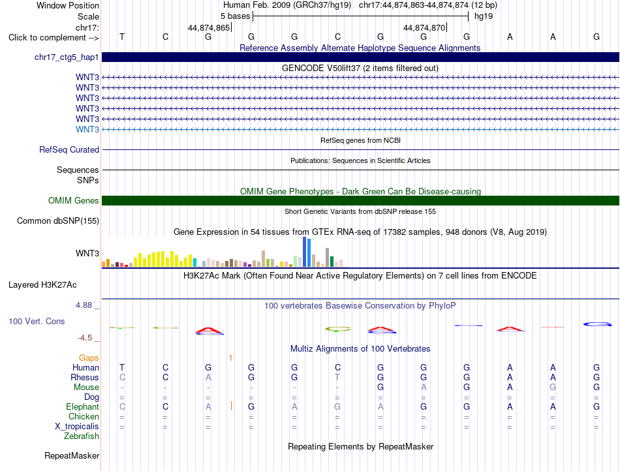
Task: Click the chr17_ctg5_hap1 track label
Action: coord(67,57)
